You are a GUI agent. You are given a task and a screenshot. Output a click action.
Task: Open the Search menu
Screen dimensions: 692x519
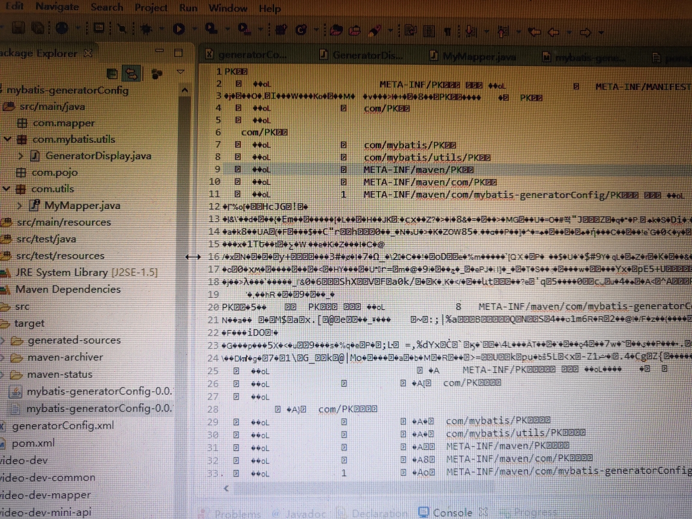click(x=107, y=7)
